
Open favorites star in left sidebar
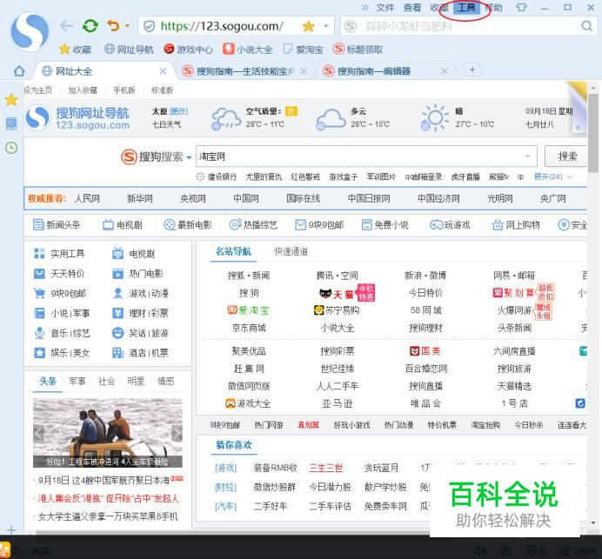click(11, 100)
